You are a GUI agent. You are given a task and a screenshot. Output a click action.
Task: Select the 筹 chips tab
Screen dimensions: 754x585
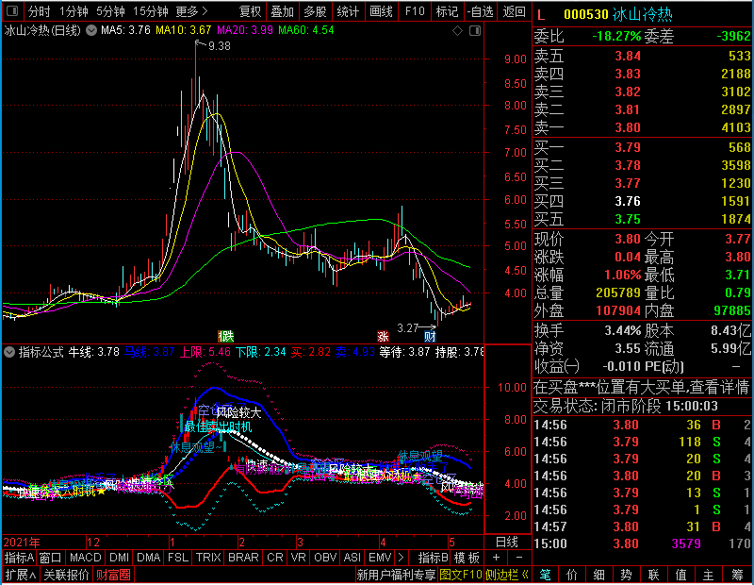point(737,575)
